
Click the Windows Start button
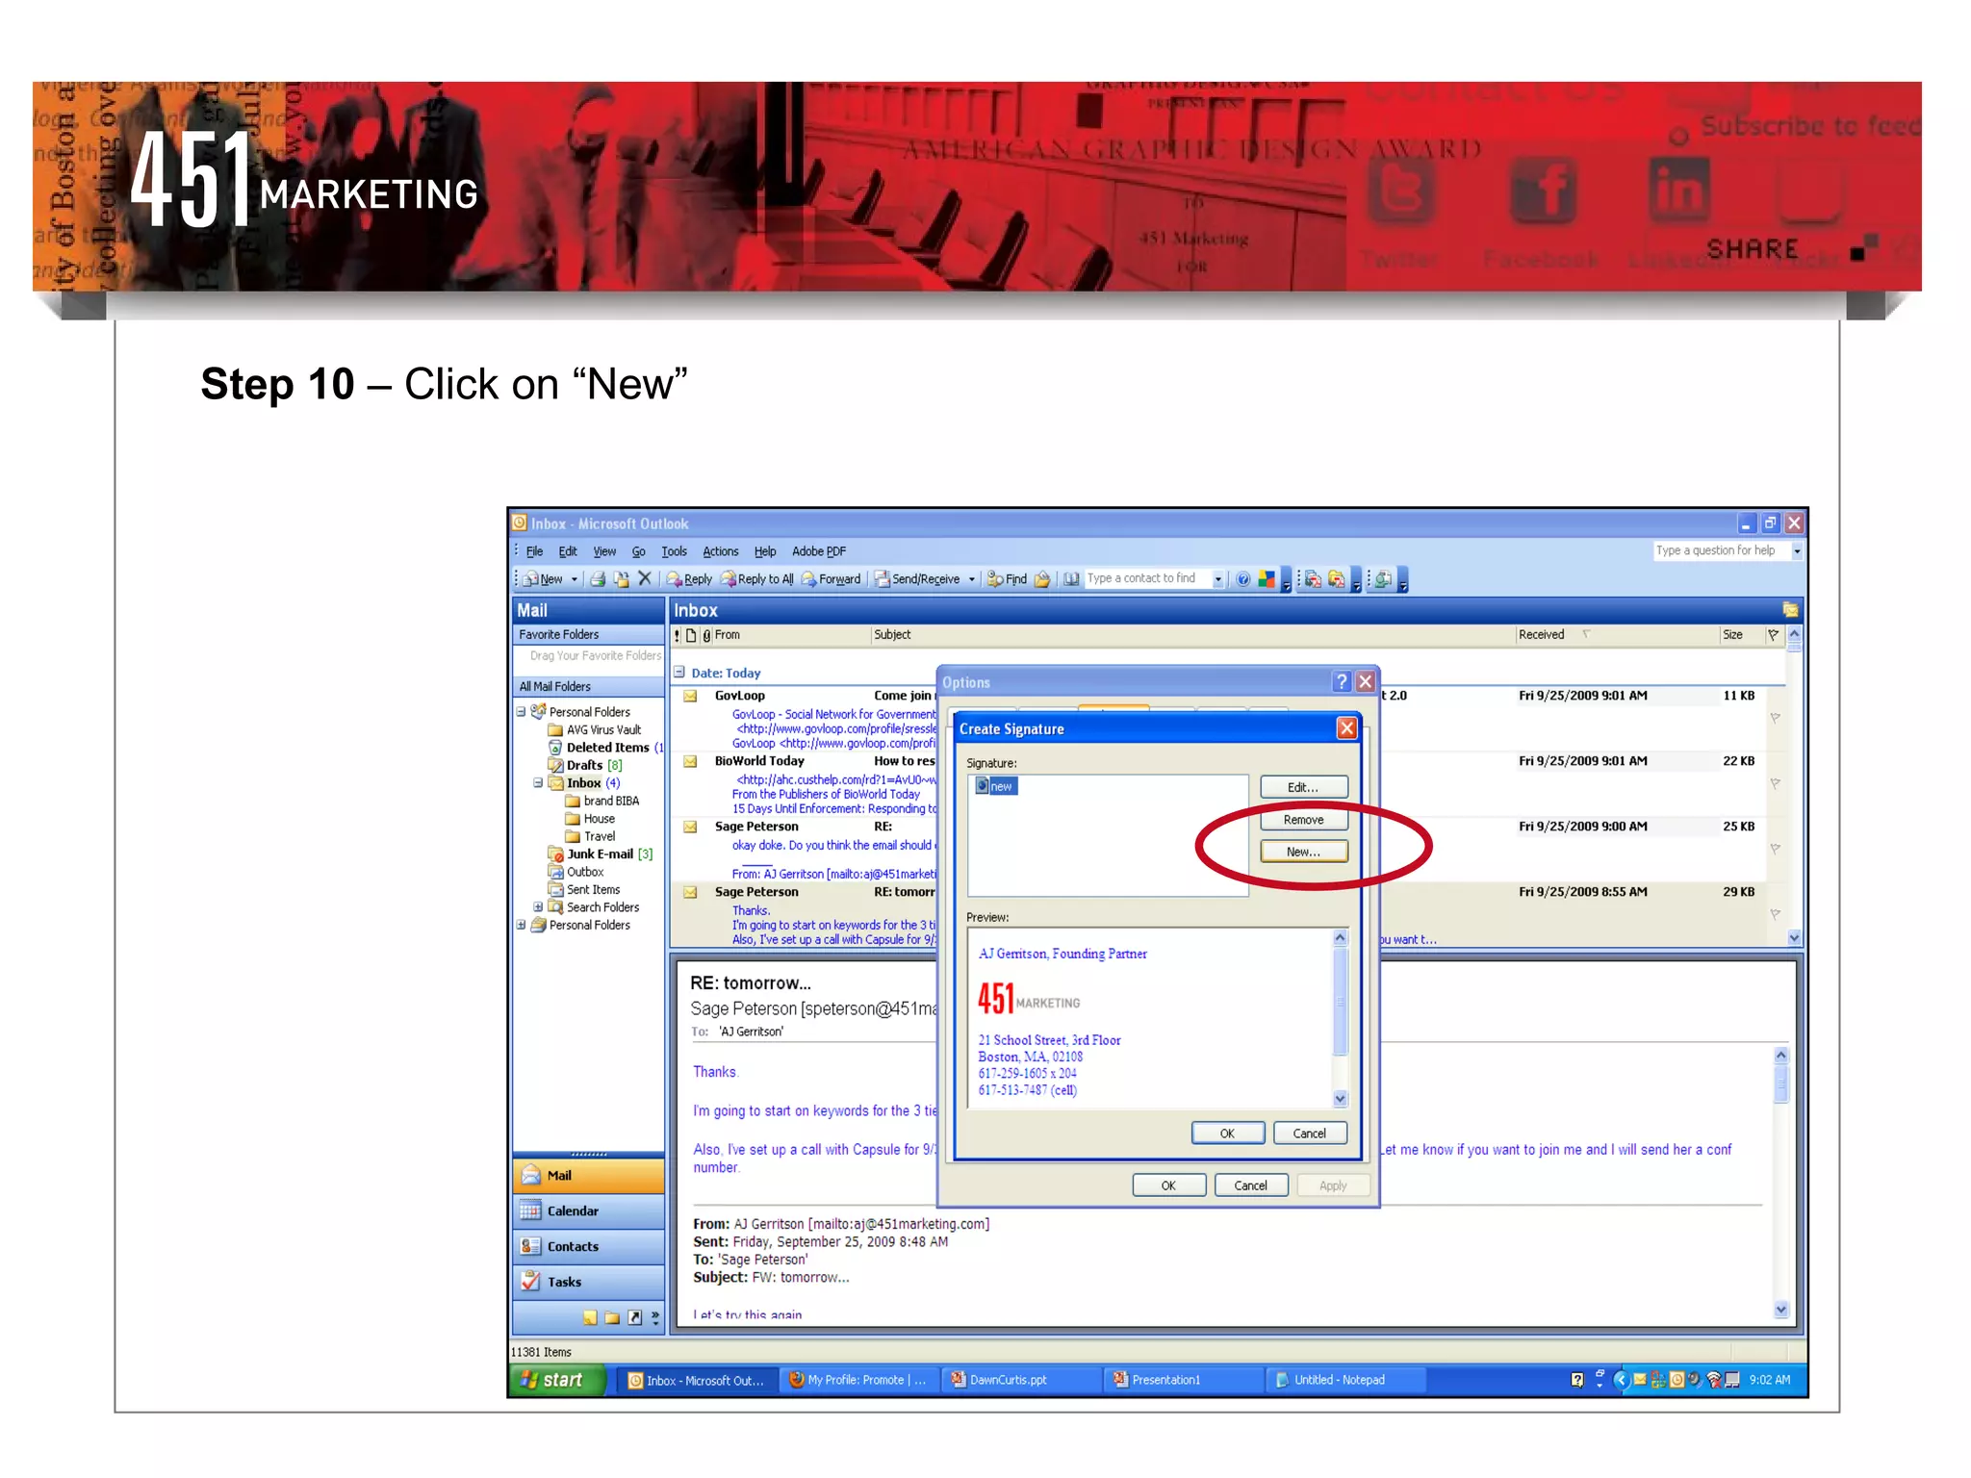pos(555,1380)
